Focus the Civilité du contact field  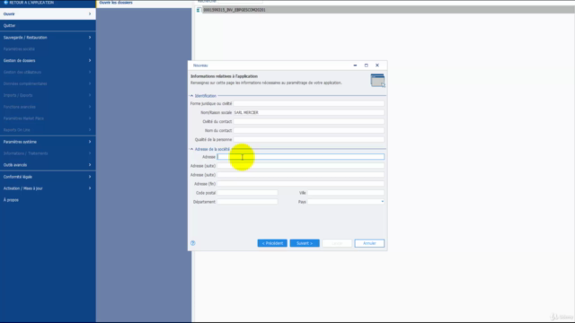(x=309, y=121)
